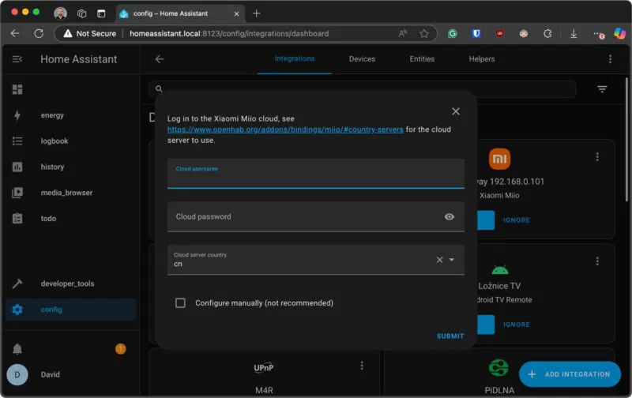Open browser downloads
632x398 pixels.
(x=574, y=34)
